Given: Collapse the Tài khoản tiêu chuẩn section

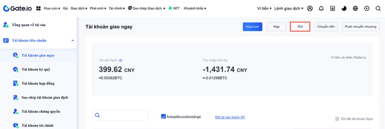Looking at the screenshot, I should coord(73,40).
